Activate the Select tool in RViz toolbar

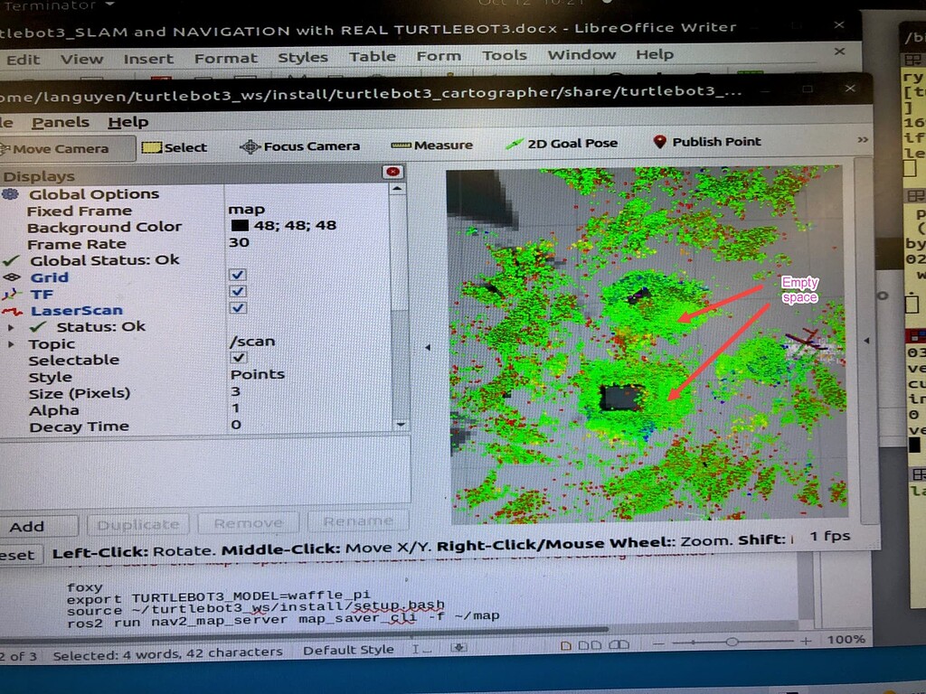click(x=175, y=146)
